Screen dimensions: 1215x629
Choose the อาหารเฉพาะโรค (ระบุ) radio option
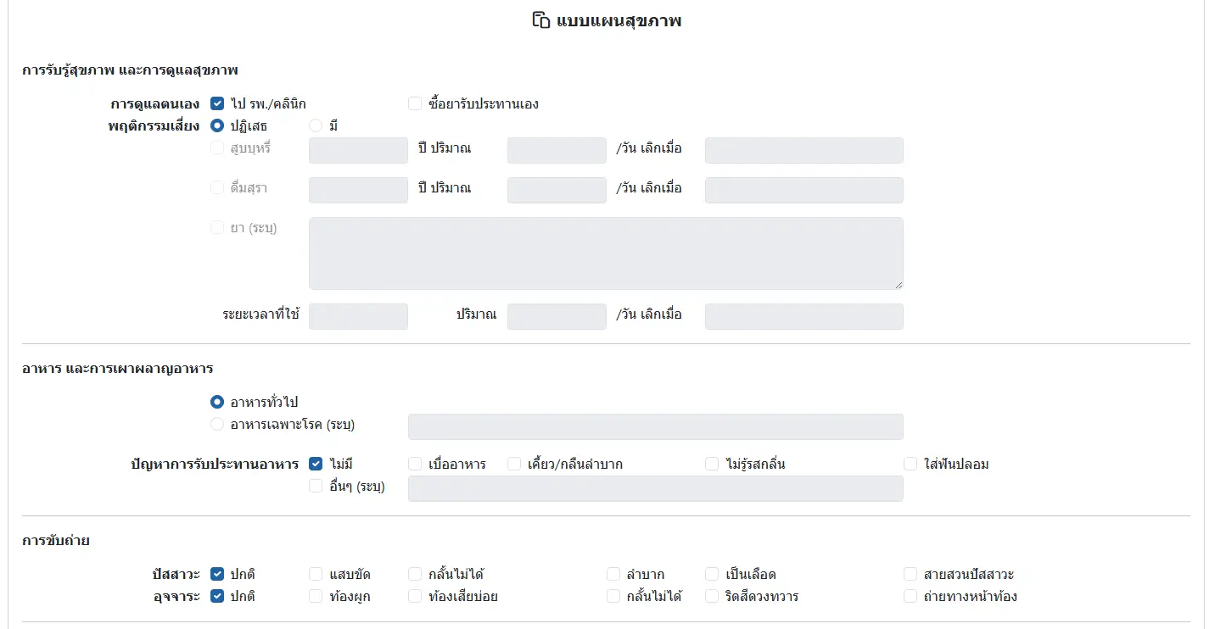(x=217, y=424)
